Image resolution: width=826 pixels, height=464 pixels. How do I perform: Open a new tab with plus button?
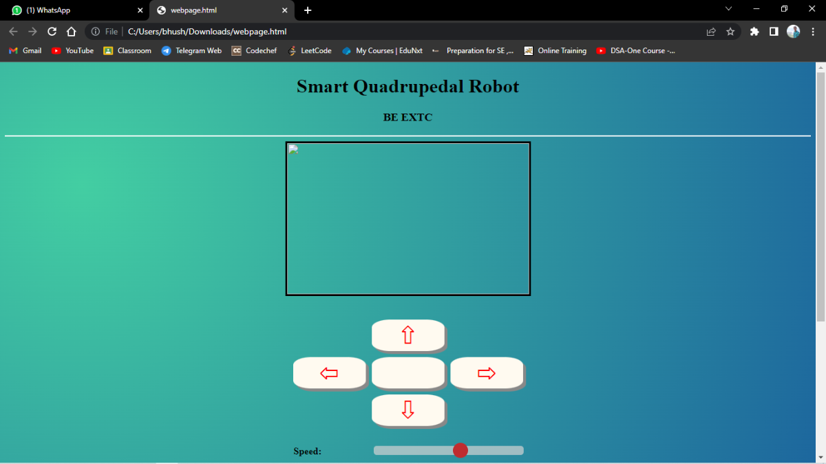pyautogui.click(x=308, y=10)
